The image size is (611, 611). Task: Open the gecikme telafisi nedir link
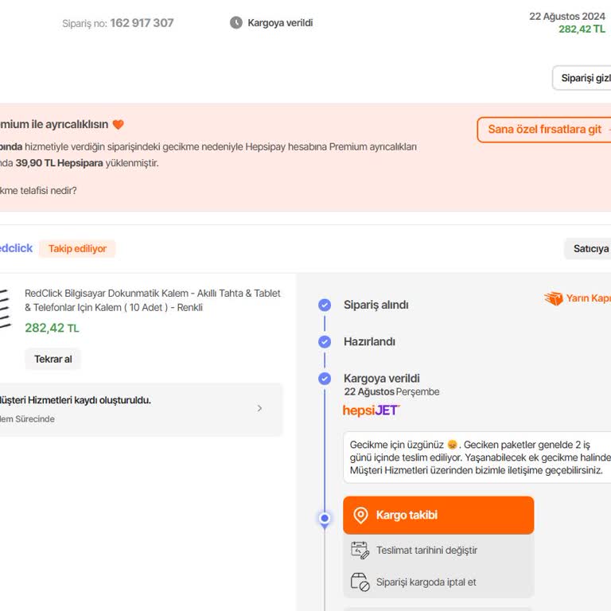(x=38, y=191)
